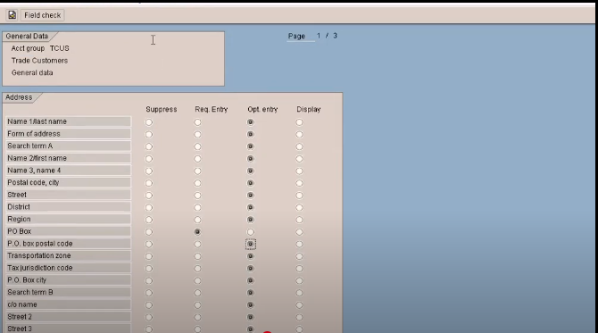Viewport: 598px width, 333px height.
Task: Select Req. Entry for Search term B
Action: coord(197,293)
